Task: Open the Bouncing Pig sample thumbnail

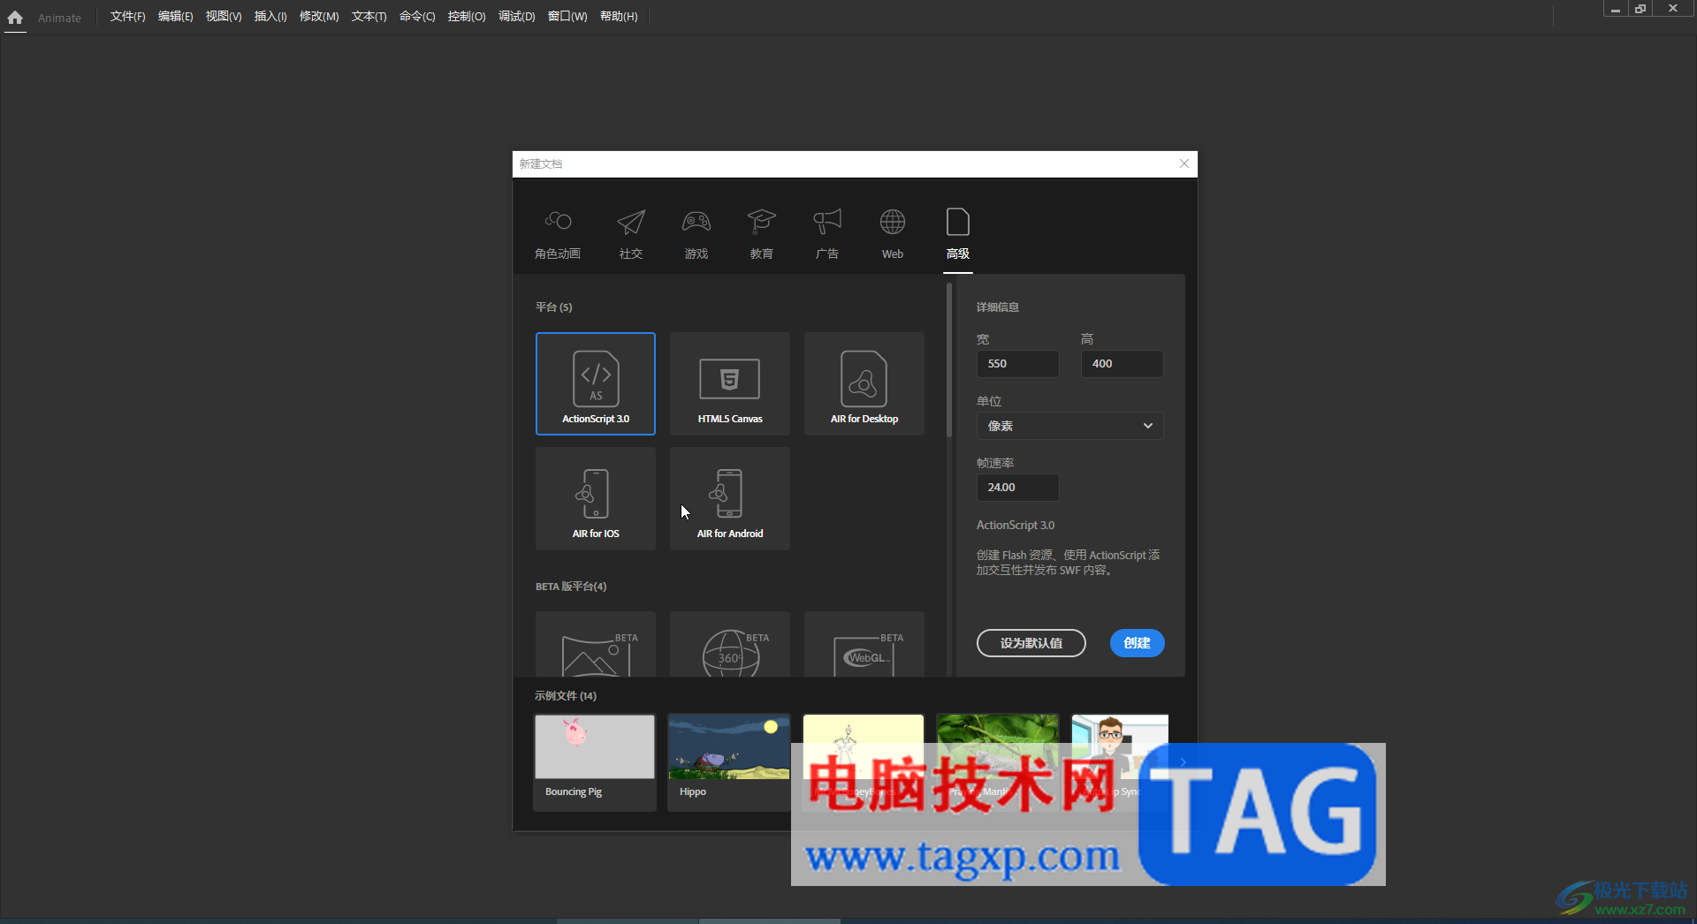Action: click(x=595, y=747)
